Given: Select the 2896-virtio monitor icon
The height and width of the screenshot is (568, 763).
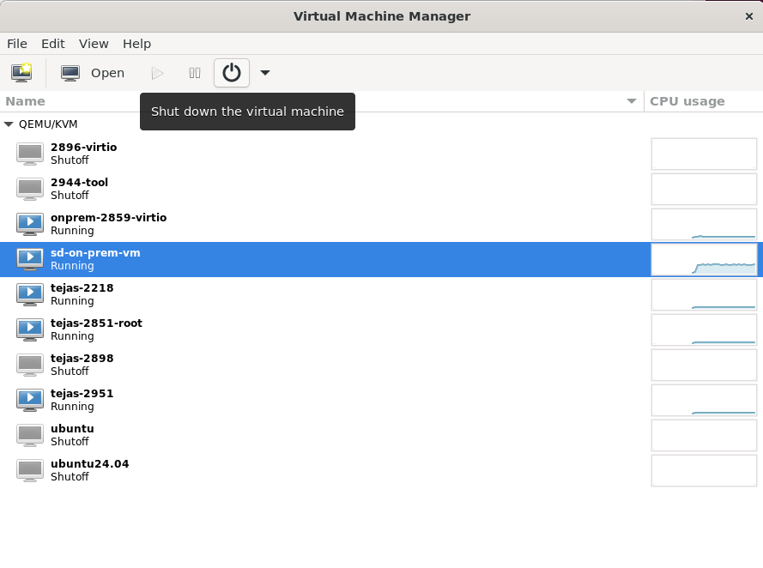Looking at the screenshot, I should pyautogui.click(x=30, y=154).
